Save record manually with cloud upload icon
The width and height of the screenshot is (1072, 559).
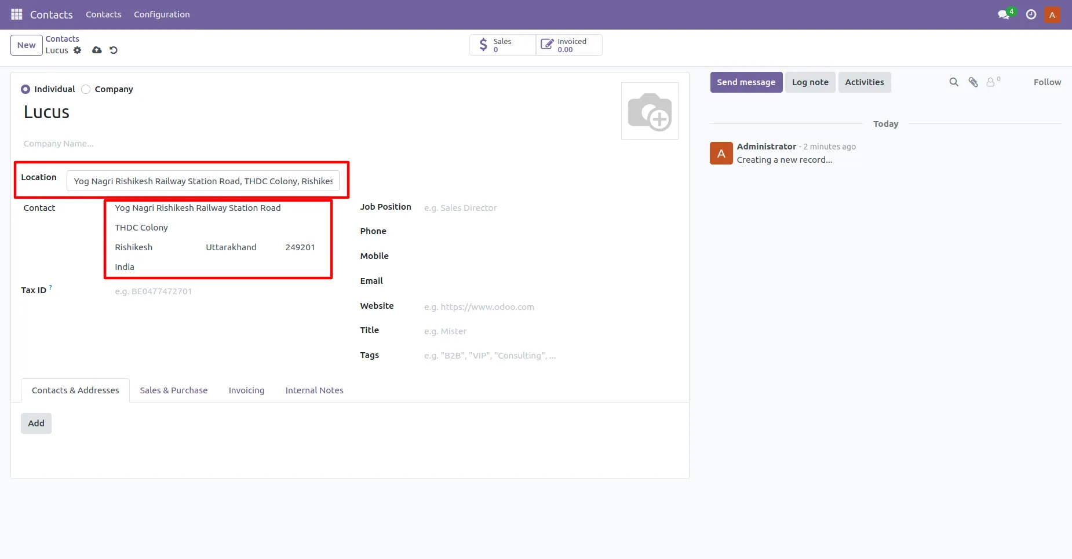pos(97,50)
